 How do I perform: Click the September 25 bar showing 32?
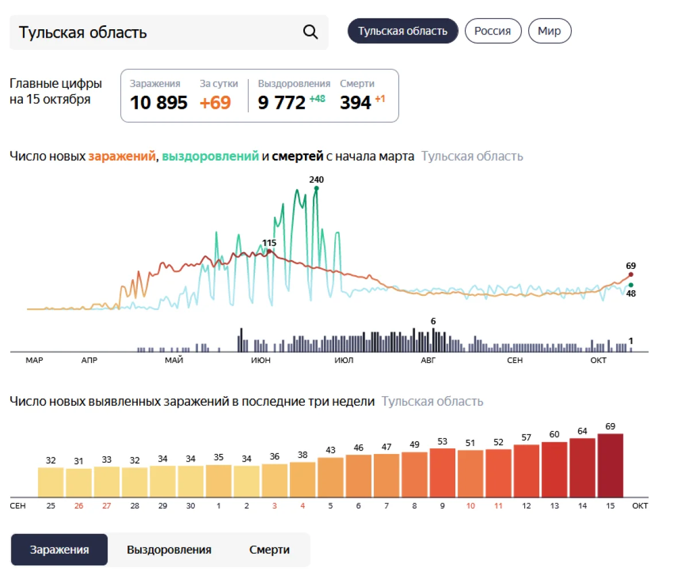tap(51, 482)
